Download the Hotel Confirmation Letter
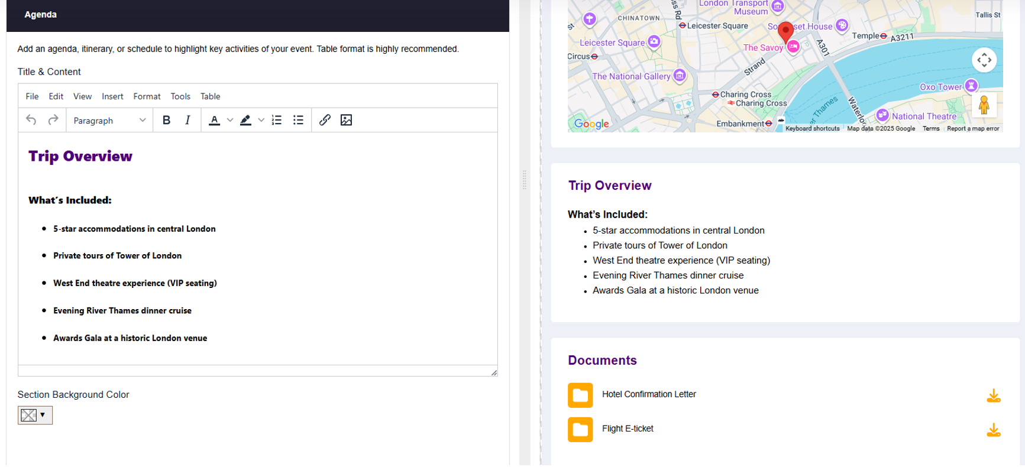 pos(993,395)
